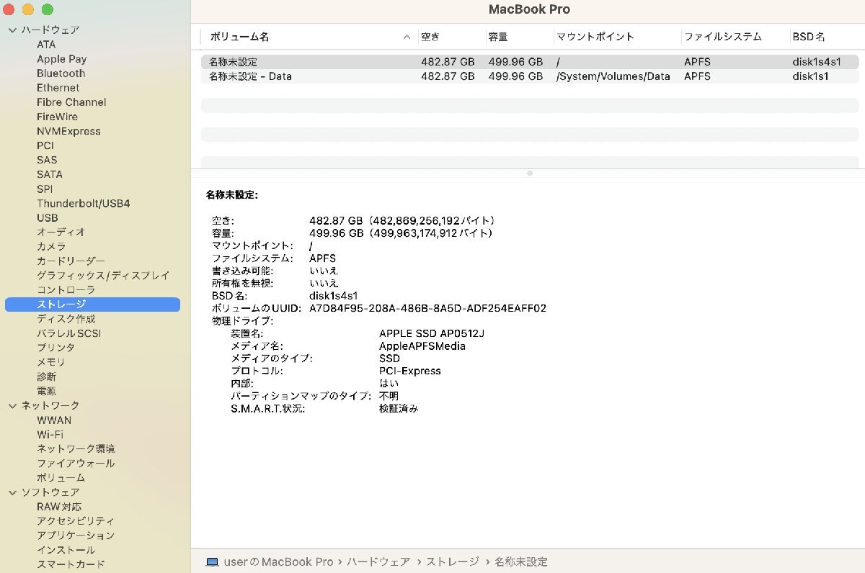
Task: Select スマートカード in sidebar
Action: click(71, 564)
